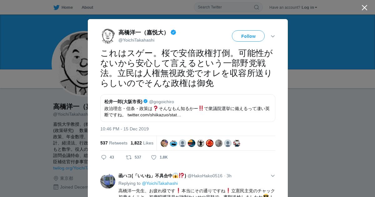375x197 pixels.
Task: Click the blue verified badge beside 高橋洋一
Action: tap(173, 32)
